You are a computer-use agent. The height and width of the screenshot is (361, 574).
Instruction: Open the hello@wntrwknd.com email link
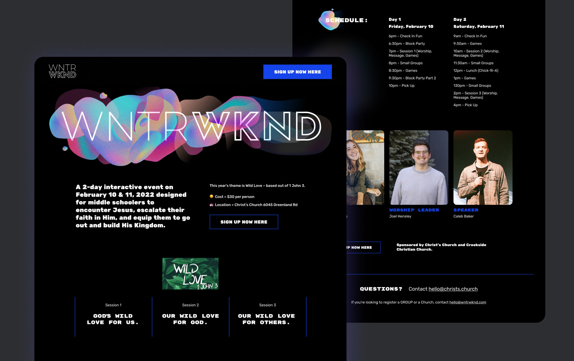click(x=468, y=302)
